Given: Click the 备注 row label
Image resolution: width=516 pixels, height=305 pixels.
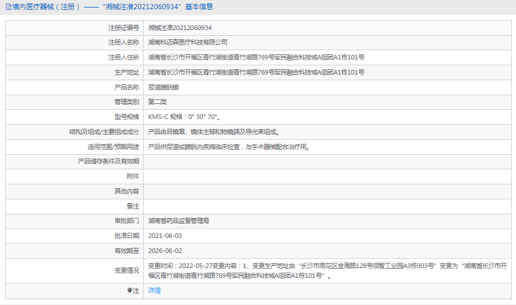Looking at the screenshot, I should coord(133,206).
